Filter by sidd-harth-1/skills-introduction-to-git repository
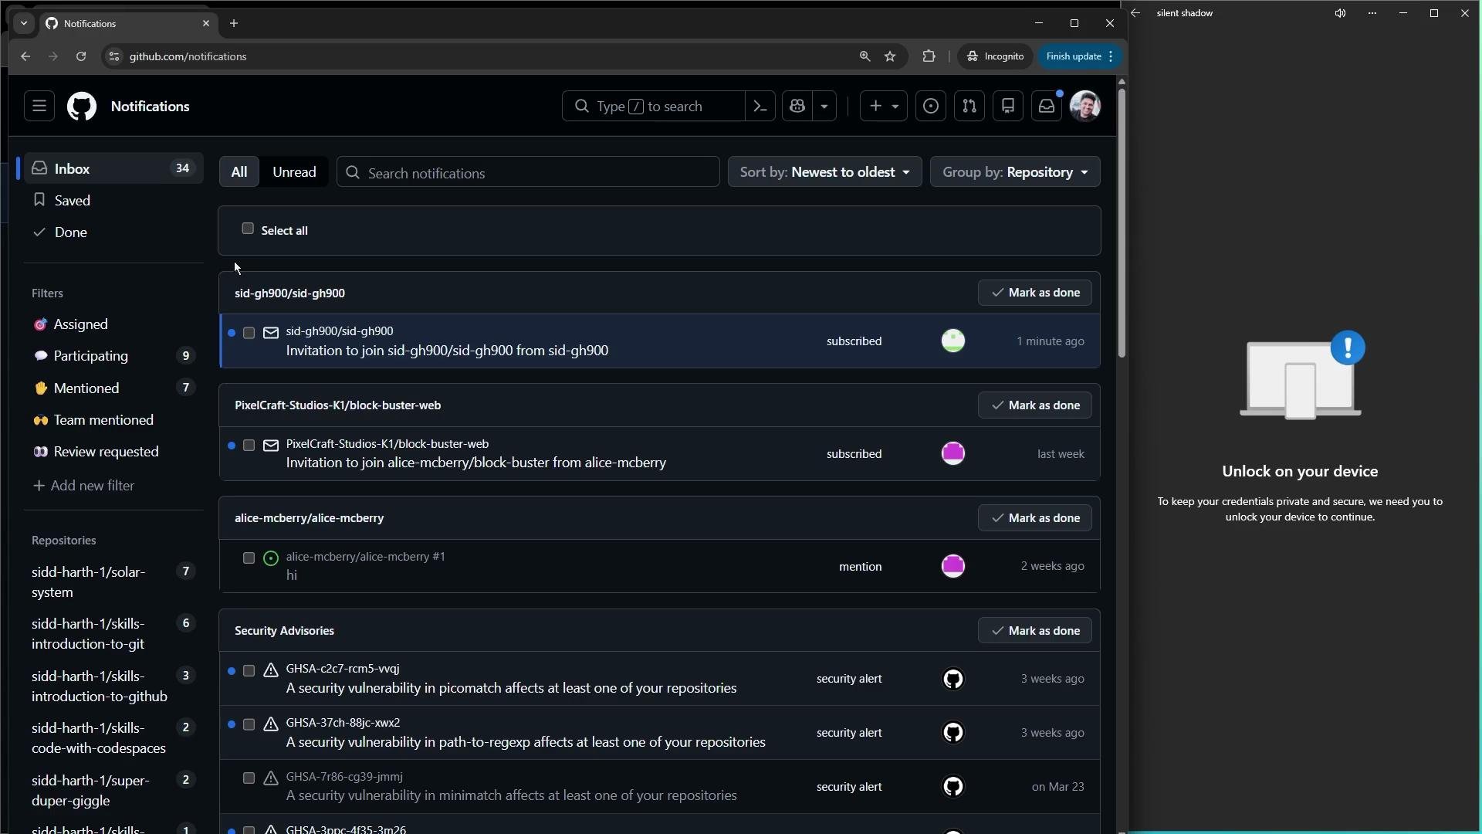1482x834 pixels. pyautogui.click(x=113, y=634)
